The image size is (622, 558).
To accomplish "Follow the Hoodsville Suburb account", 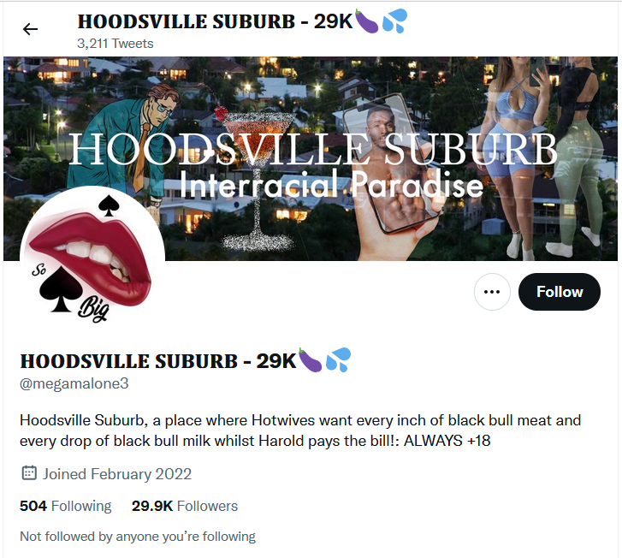I will 560,292.
